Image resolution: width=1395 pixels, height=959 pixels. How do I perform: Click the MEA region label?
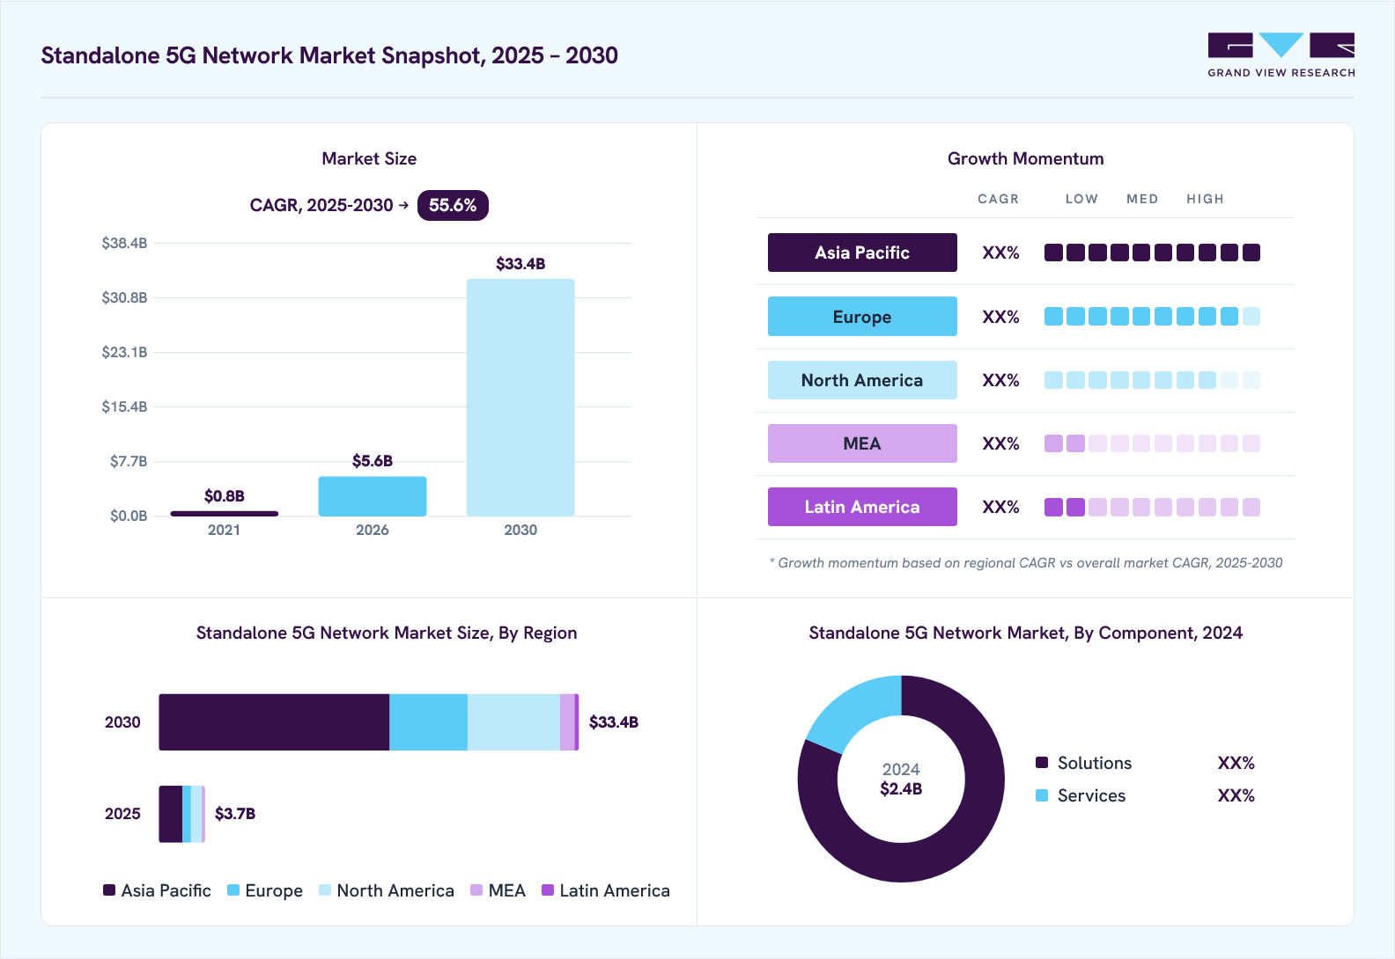862,443
